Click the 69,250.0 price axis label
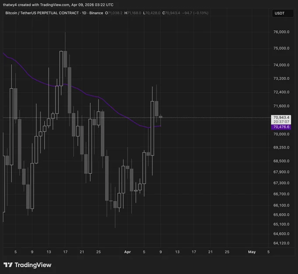 pyautogui.click(x=281, y=147)
